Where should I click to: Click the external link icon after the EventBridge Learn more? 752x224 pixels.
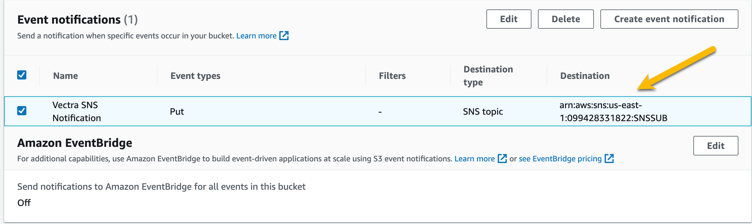(502, 159)
